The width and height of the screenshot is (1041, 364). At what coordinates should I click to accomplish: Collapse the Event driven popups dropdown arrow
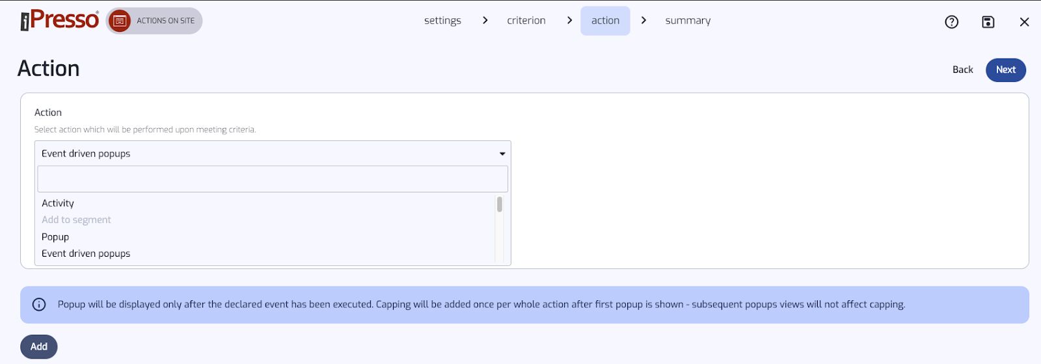(x=502, y=154)
